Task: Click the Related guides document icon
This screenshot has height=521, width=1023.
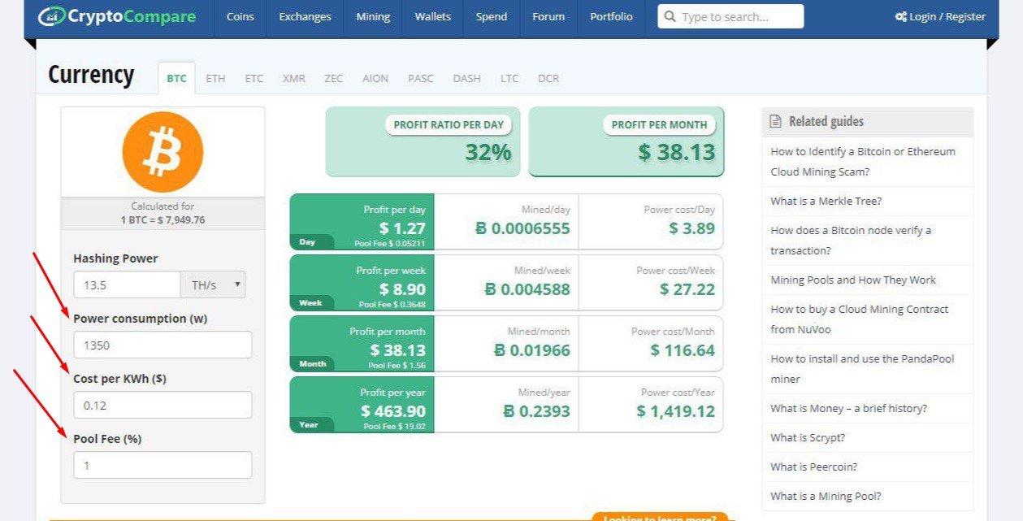Action: 776,122
